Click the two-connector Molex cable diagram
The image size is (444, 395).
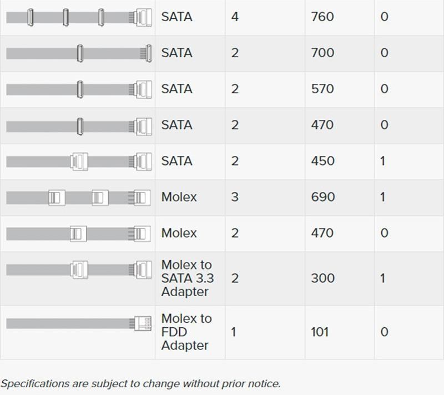[79, 234]
